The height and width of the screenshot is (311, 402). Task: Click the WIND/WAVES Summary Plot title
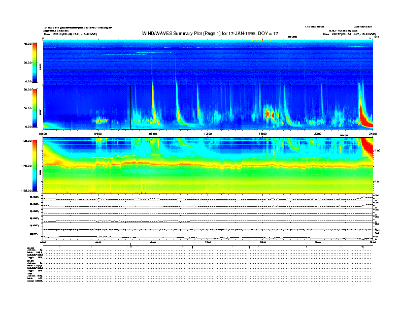coord(210,34)
